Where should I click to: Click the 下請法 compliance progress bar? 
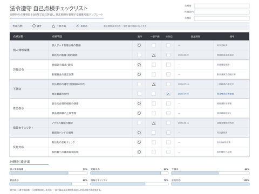[x=210, y=173]
